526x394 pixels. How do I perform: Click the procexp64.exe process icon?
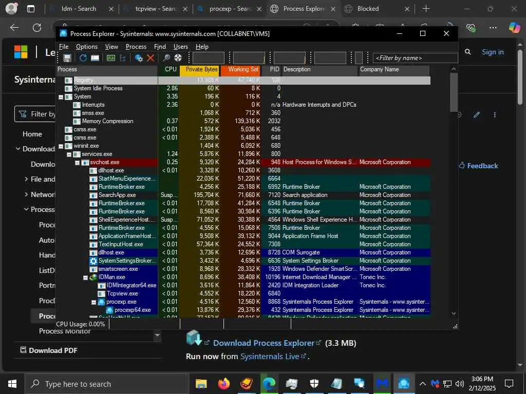110,310
